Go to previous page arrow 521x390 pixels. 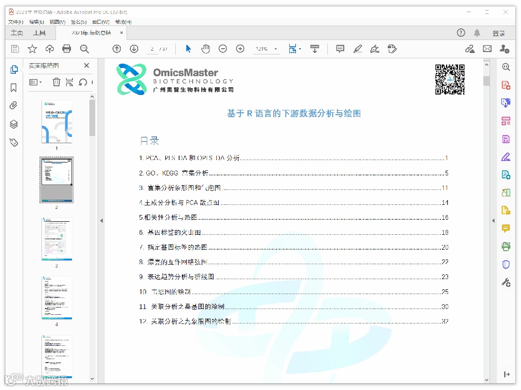click(x=117, y=49)
